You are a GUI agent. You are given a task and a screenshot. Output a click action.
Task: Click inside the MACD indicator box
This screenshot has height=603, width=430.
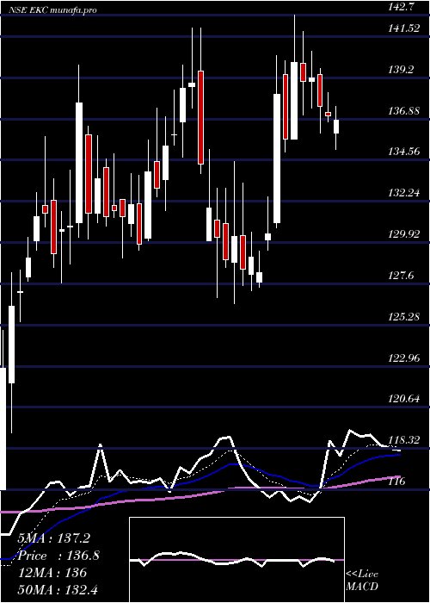pos(236,560)
